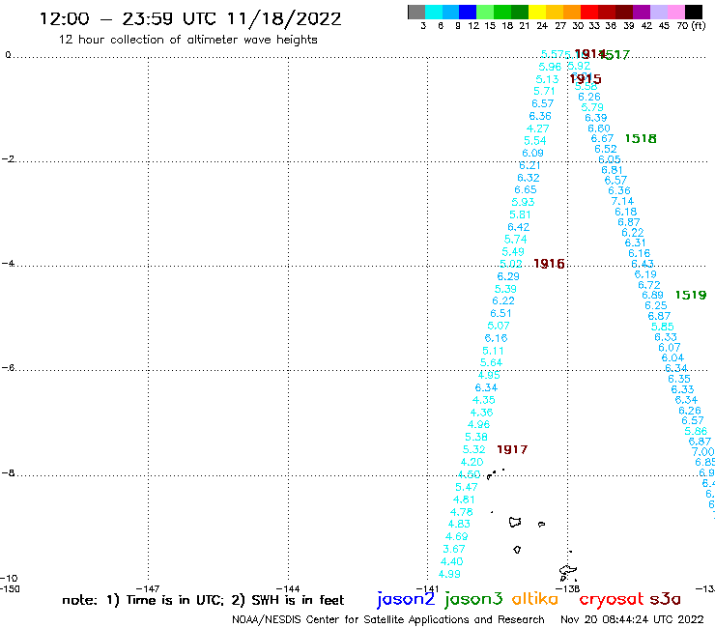
Task: Click the date title '12:00 – 23:59 UTC 11/18/2022'
Action: click(190, 19)
